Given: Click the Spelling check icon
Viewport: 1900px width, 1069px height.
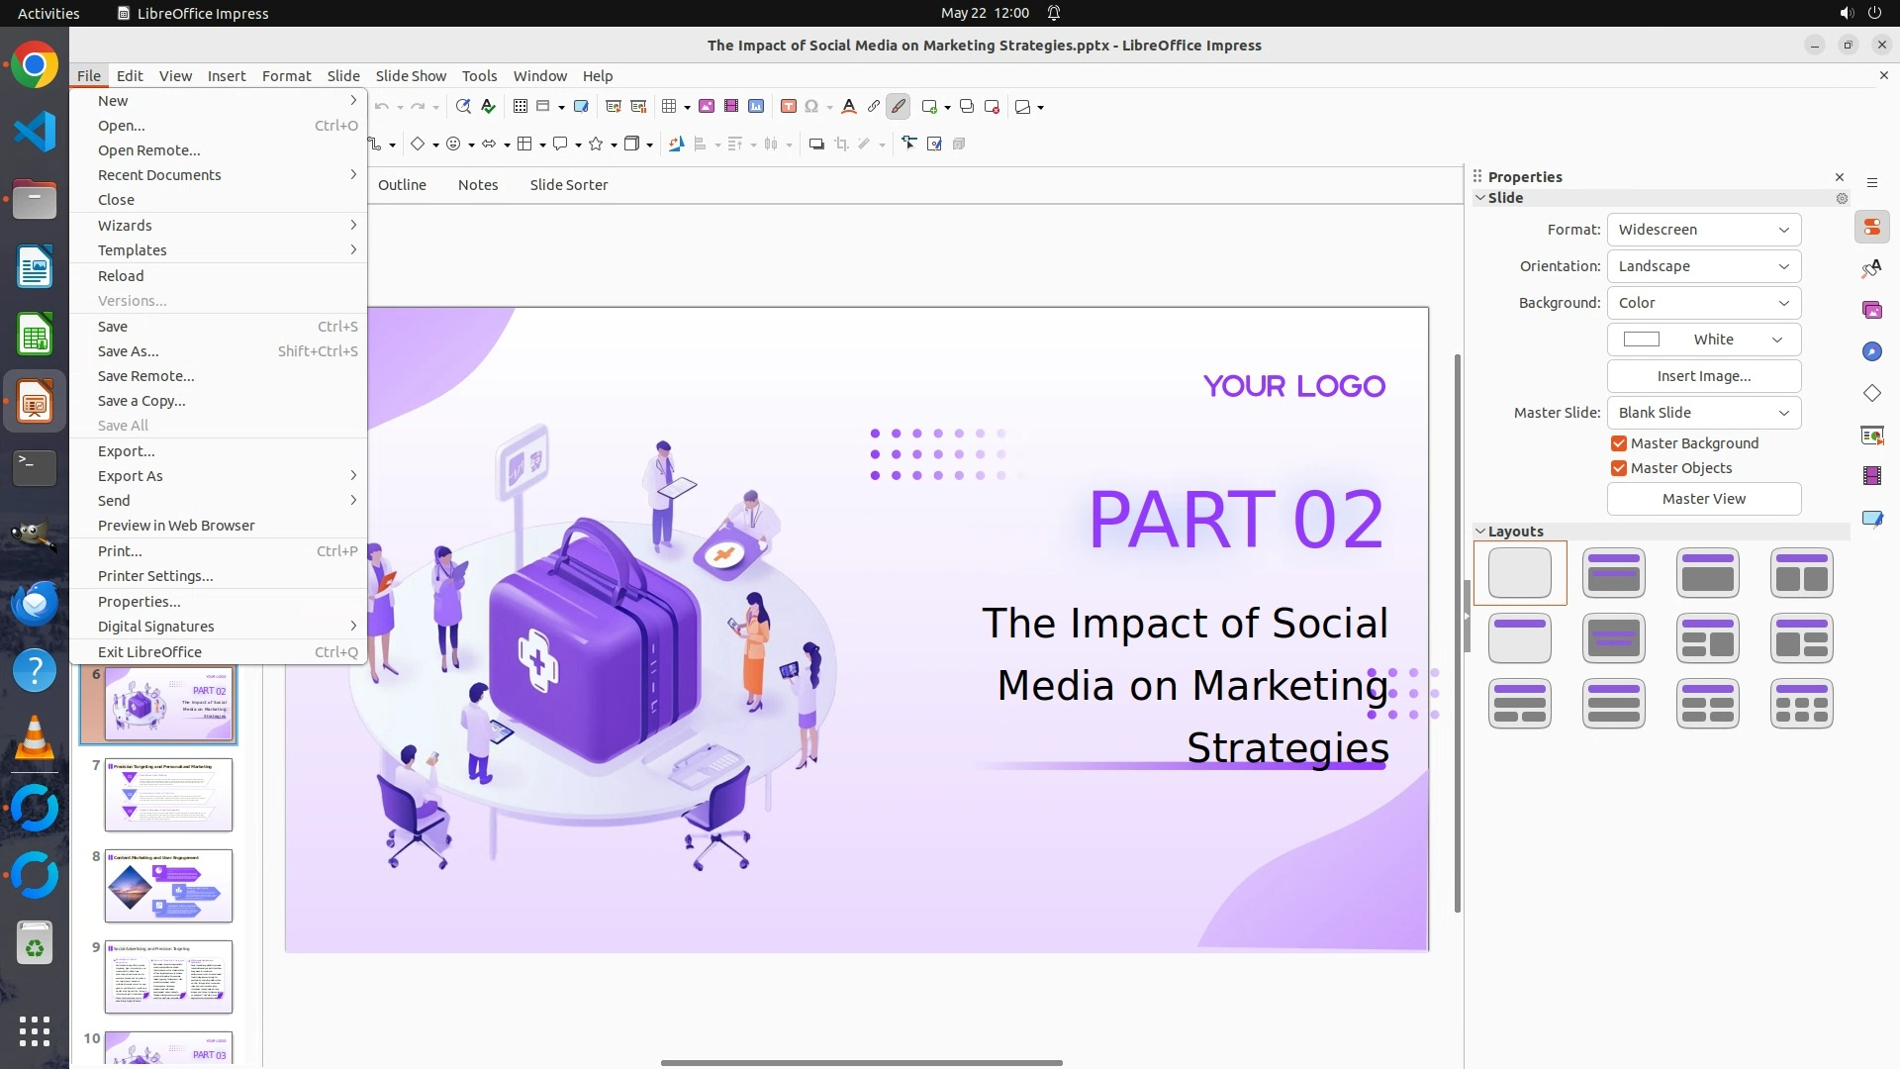Looking at the screenshot, I should 488,107.
